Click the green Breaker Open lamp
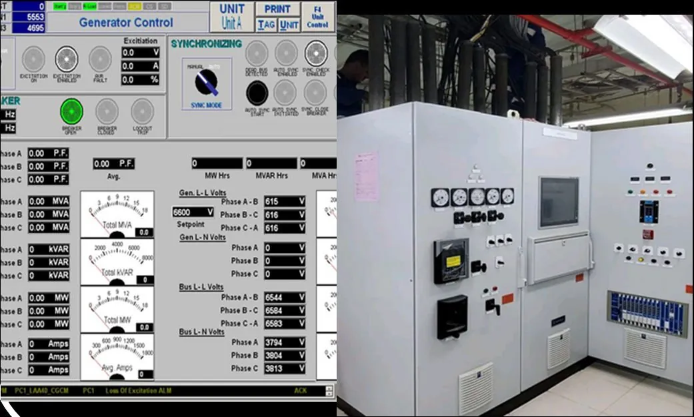This screenshot has width=694, height=417. (x=72, y=111)
